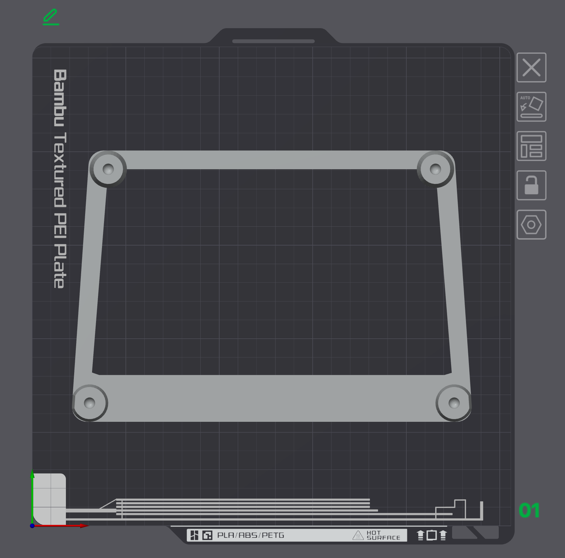Click the green pencil edit plate name icon
The image size is (565, 558).
pyautogui.click(x=51, y=17)
